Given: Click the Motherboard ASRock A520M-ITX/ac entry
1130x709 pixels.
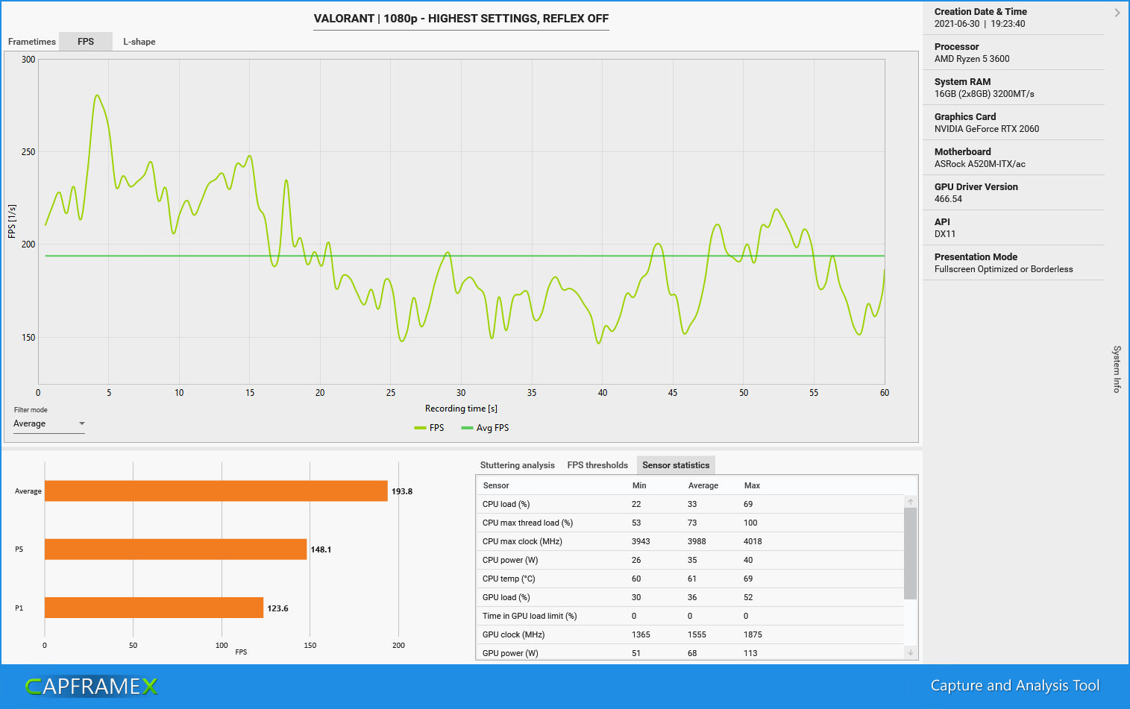Looking at the screenshot, I should [x=1014, y=157].
